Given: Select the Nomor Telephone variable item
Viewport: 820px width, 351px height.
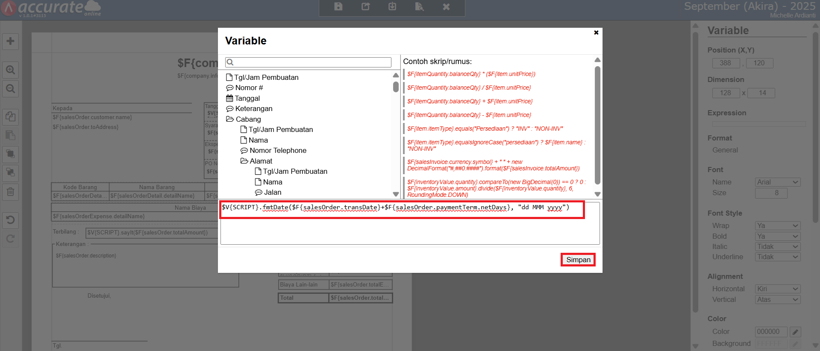Looking at the screenshot, I should pos(278,150).
